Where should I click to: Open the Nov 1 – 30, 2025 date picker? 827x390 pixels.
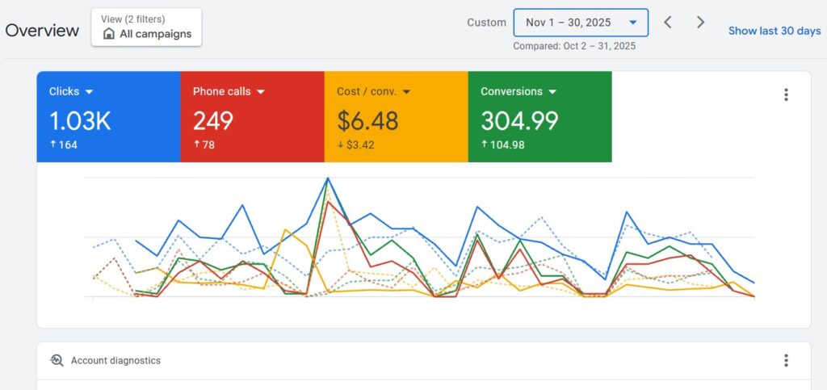[580, 23]
